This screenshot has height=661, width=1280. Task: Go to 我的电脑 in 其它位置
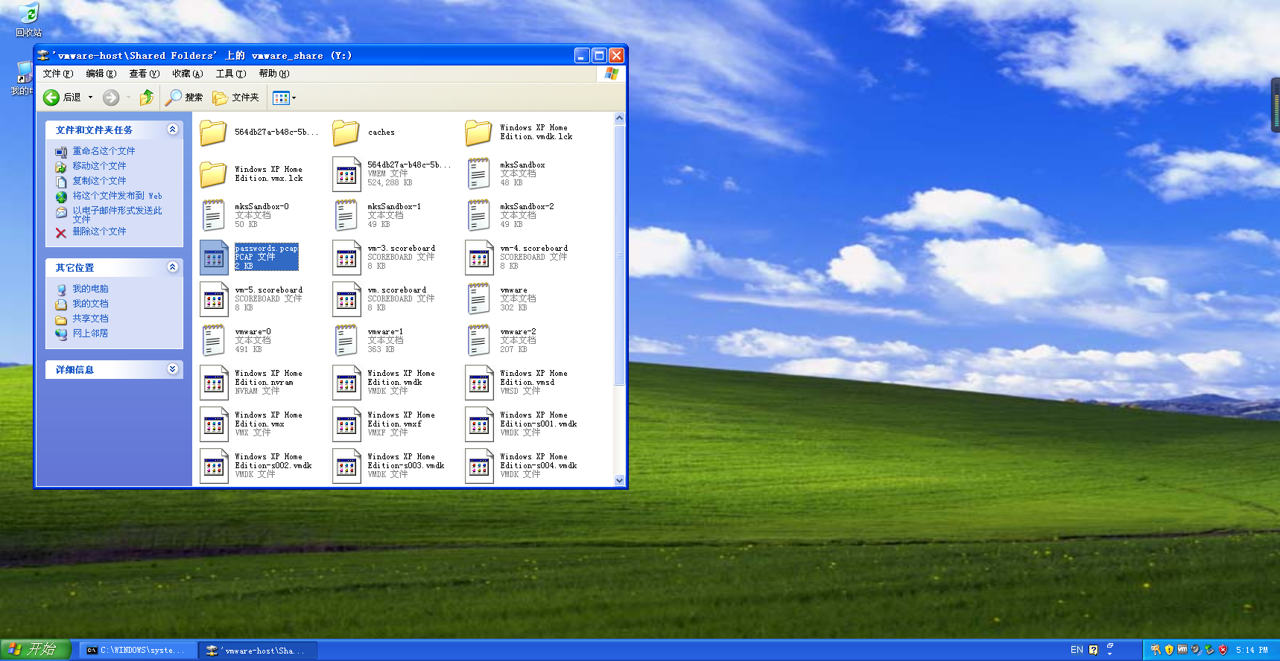point(90,289)
